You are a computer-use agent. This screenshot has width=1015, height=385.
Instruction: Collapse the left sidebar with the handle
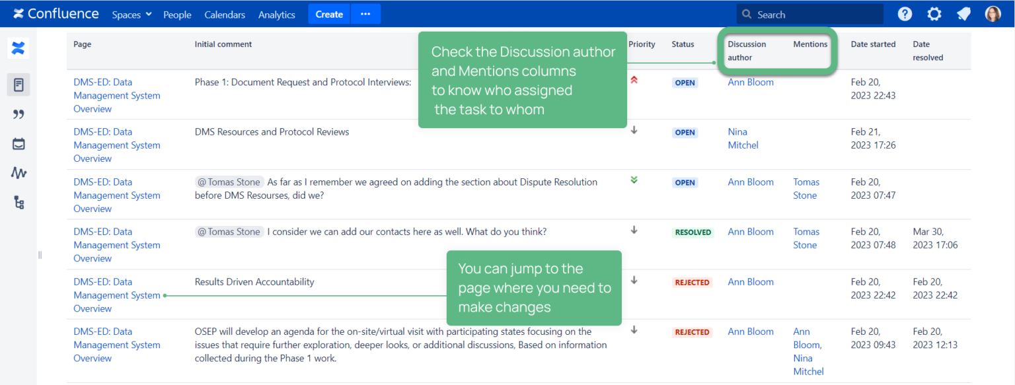[x=40, y=254]
